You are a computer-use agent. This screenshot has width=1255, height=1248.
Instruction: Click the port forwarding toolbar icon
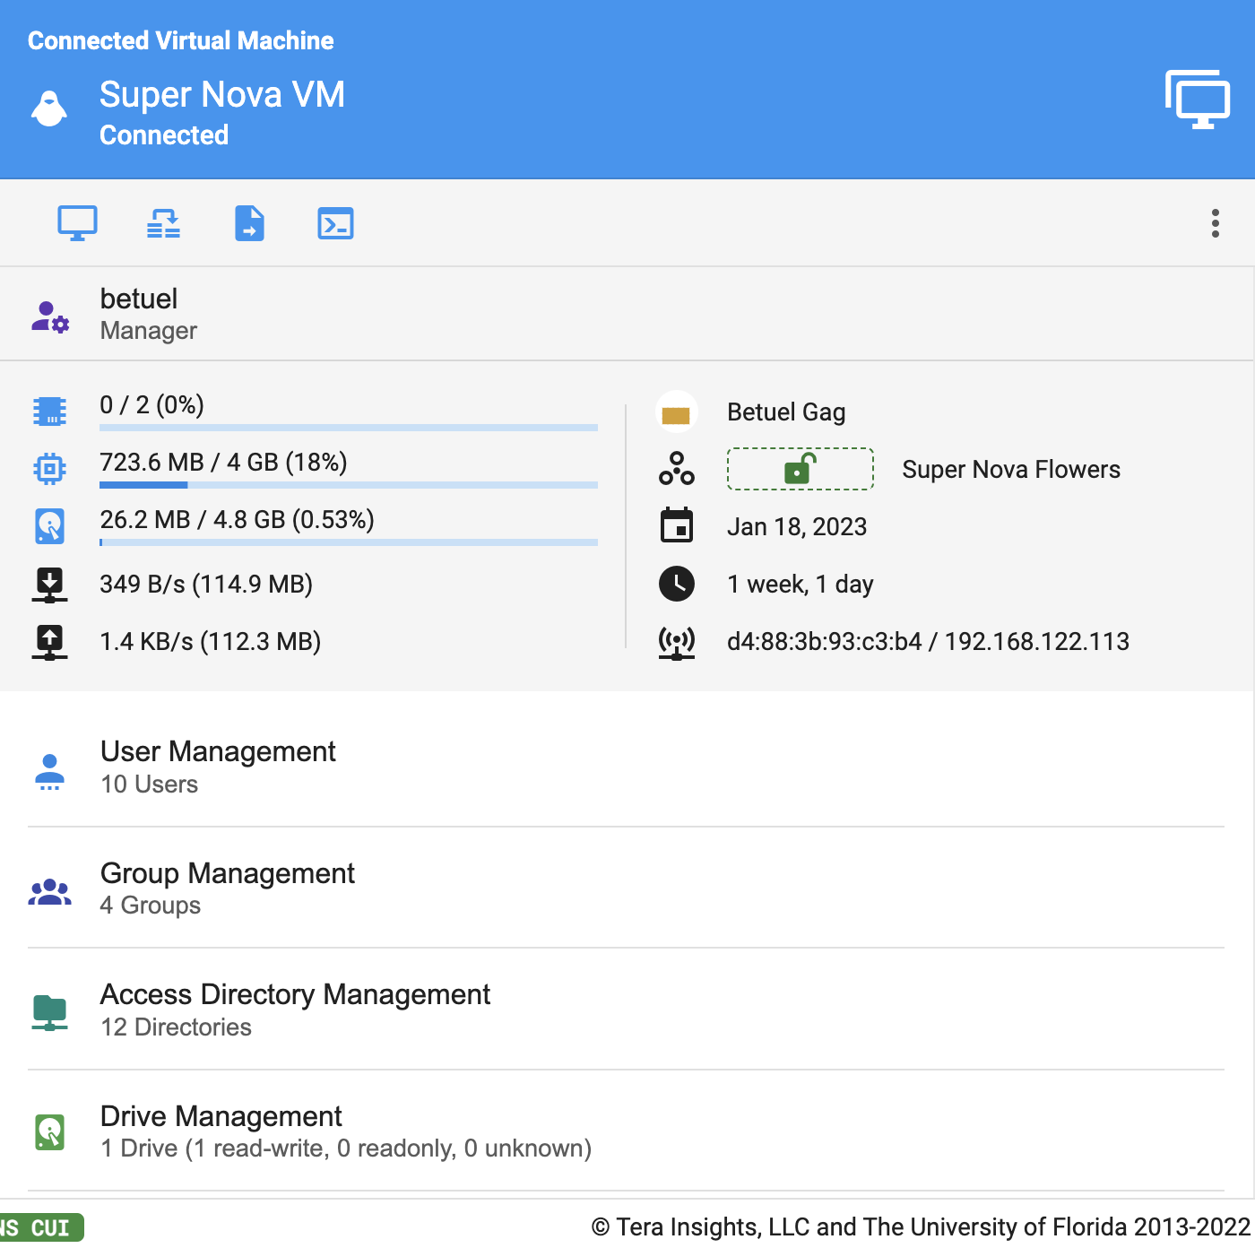click(x=163, y=223)
